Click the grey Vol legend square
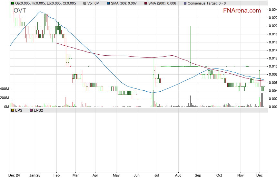Viewport: 277px width, 182px height. tap(85, 3)
